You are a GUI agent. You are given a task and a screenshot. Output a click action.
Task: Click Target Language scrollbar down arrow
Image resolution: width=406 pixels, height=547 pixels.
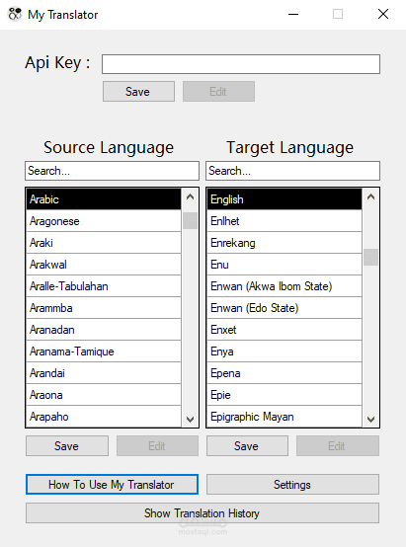tap(370, 419)
